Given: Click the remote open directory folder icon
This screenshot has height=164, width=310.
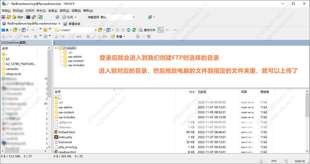Looking at the screenshot, I should 100,30.
